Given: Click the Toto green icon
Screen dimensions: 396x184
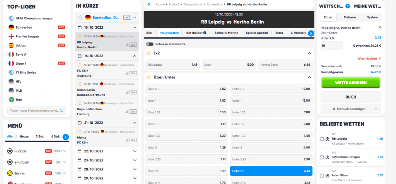Looking at the screenshot, I should [11, 99].
